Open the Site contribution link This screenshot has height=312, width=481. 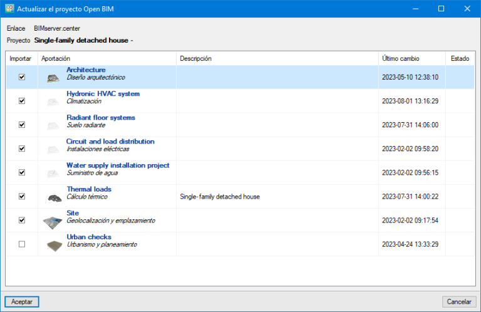coord(73,213)
